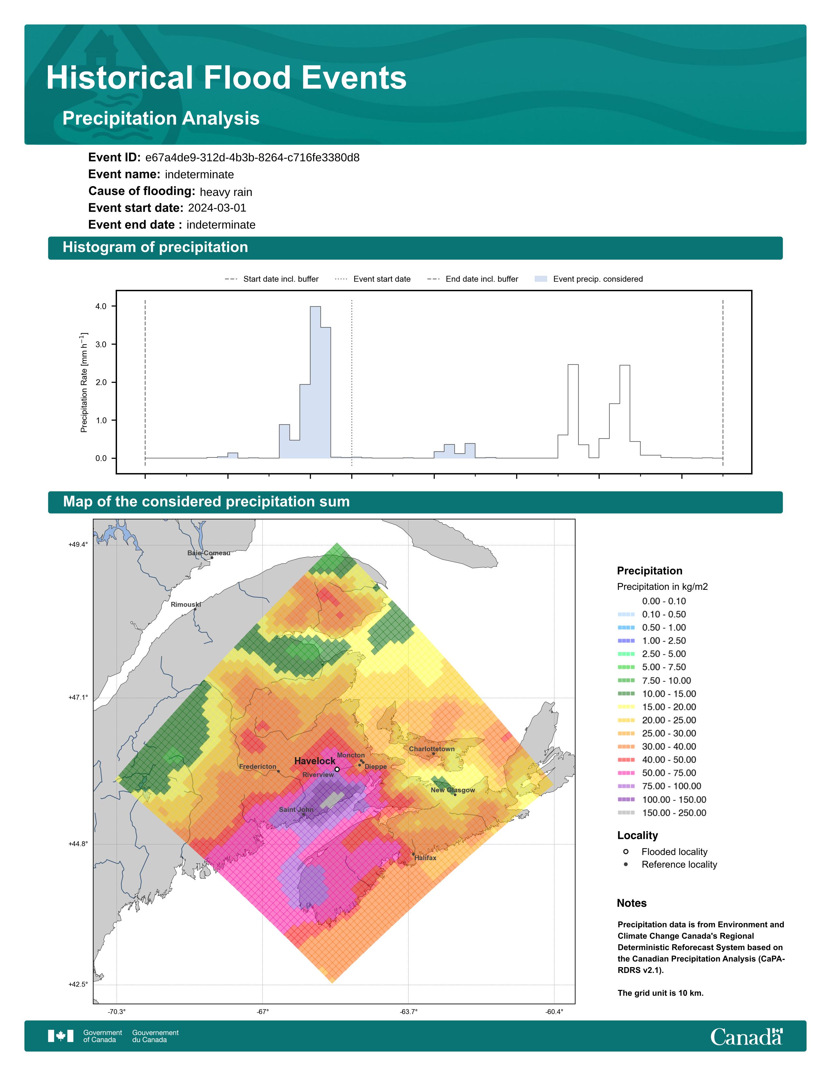The width and height of the screenshot is (831, 1076).
Task: Click the 'Precipitation Analysis' subtitle
Action: click(x=161, y=118)
